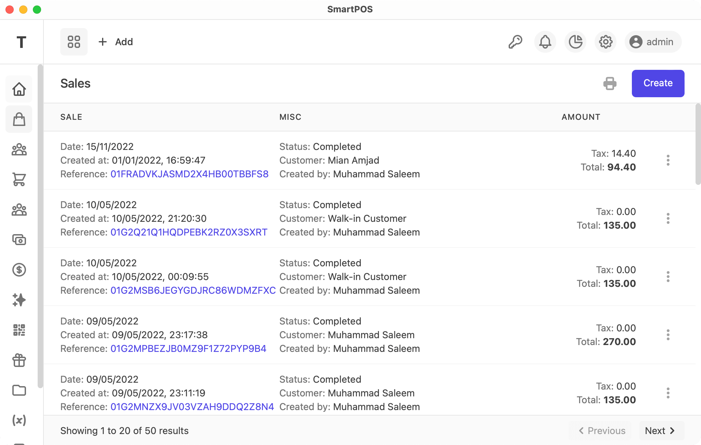Open the settings gear icon

click(606, 42)
